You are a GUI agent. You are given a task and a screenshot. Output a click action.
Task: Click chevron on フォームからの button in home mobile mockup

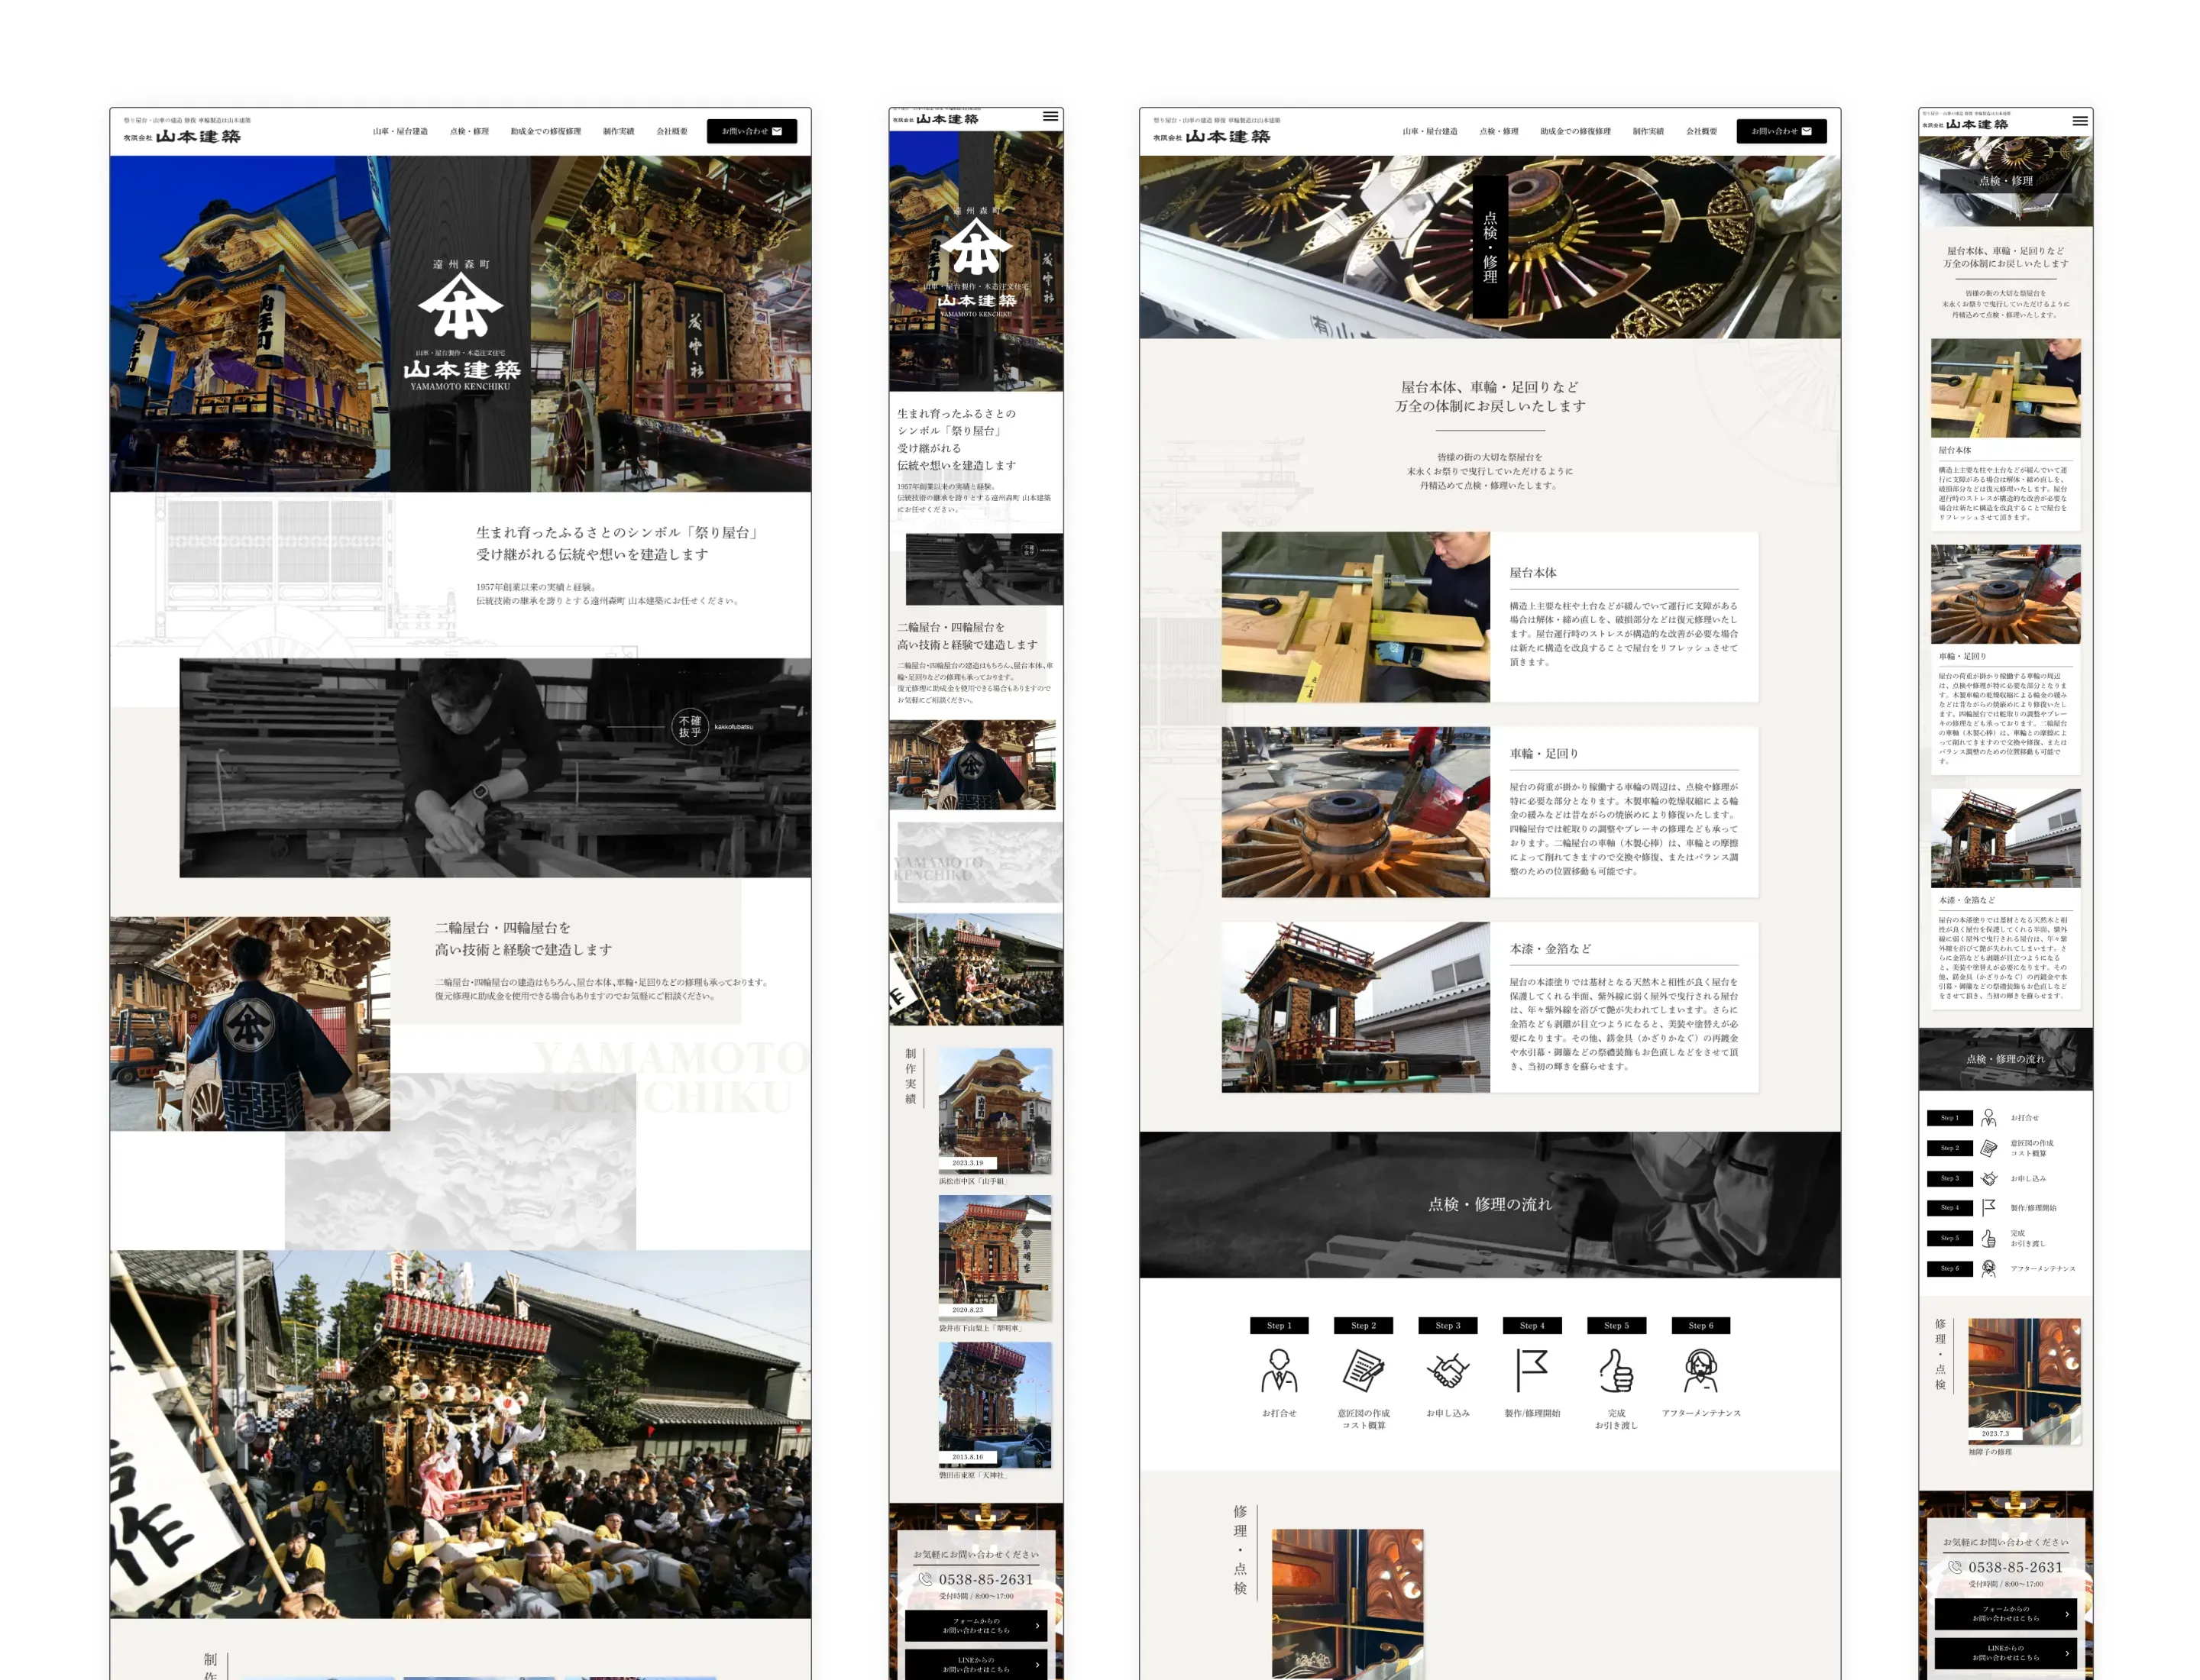tap(1037, 1625)
